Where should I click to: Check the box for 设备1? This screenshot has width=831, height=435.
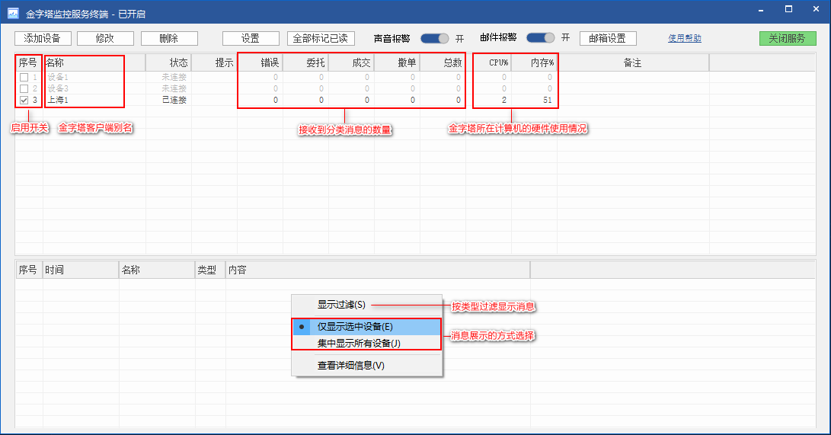24,78
